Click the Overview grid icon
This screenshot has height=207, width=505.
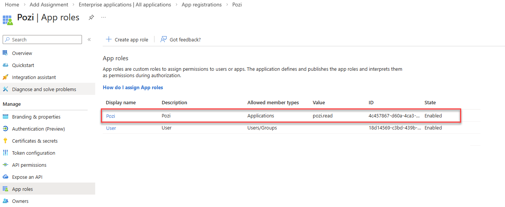point(5,53)
